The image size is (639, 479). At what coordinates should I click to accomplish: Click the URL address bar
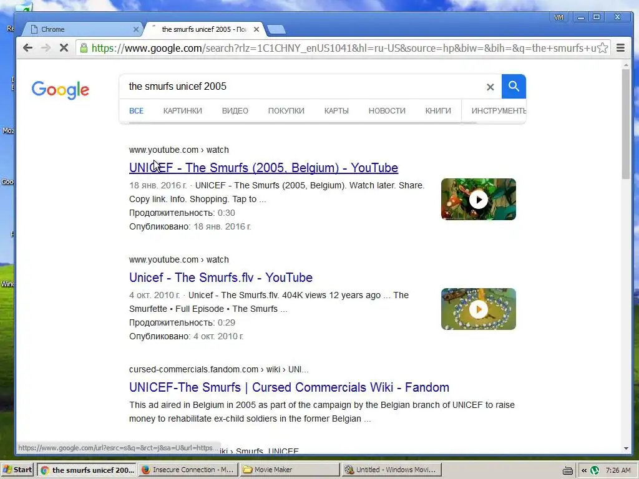pos(343,48)
